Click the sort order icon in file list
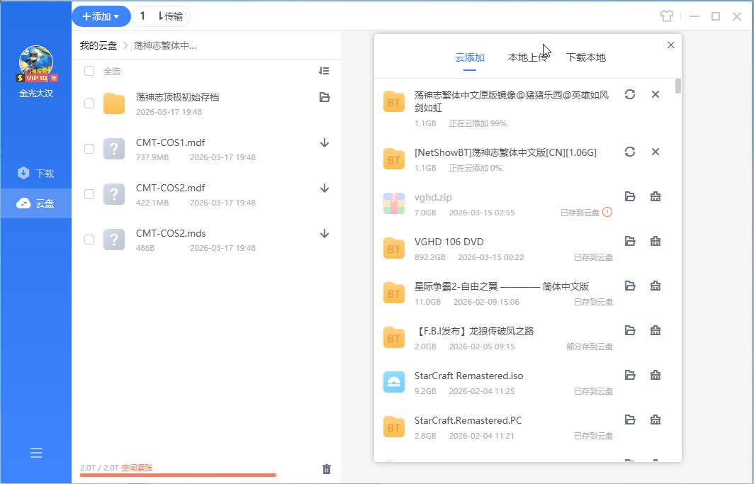This screenshot has height=484, width=754. point(324,71)
